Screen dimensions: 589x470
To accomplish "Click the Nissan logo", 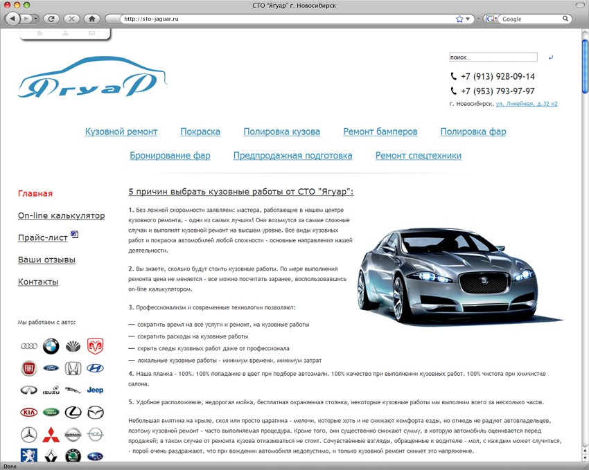I will coord(73,435).
